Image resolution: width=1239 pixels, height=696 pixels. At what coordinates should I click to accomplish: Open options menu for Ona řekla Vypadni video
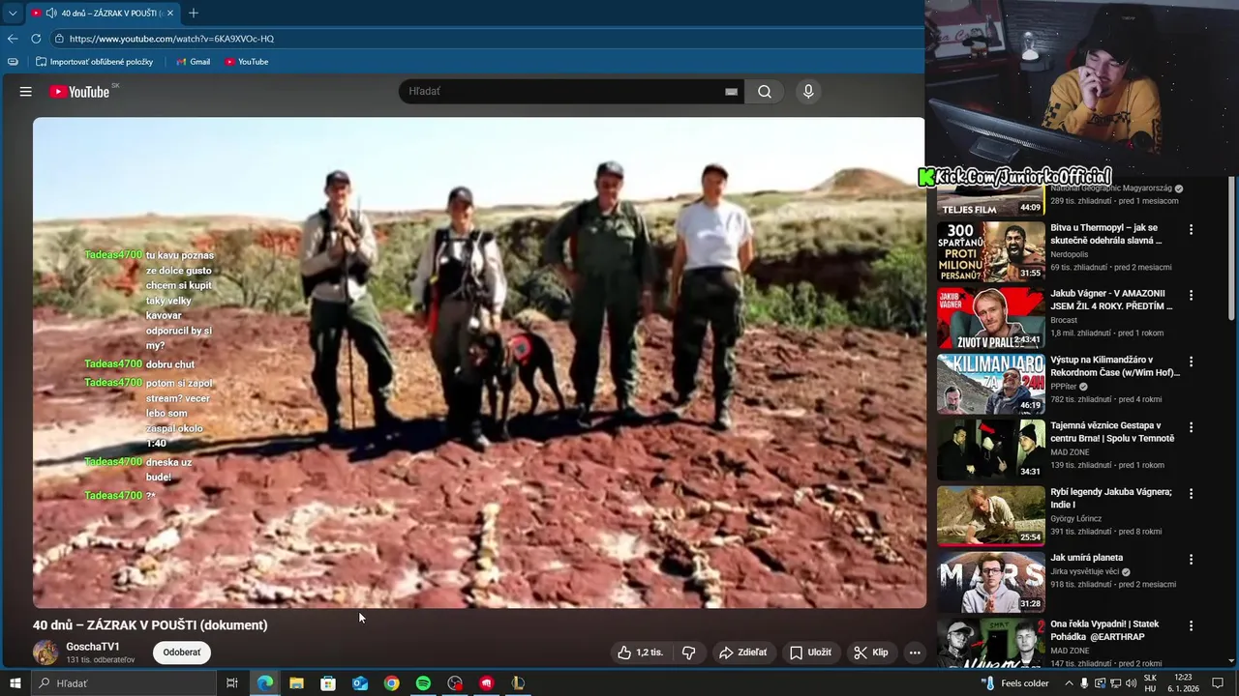(x=1192, y=625)
